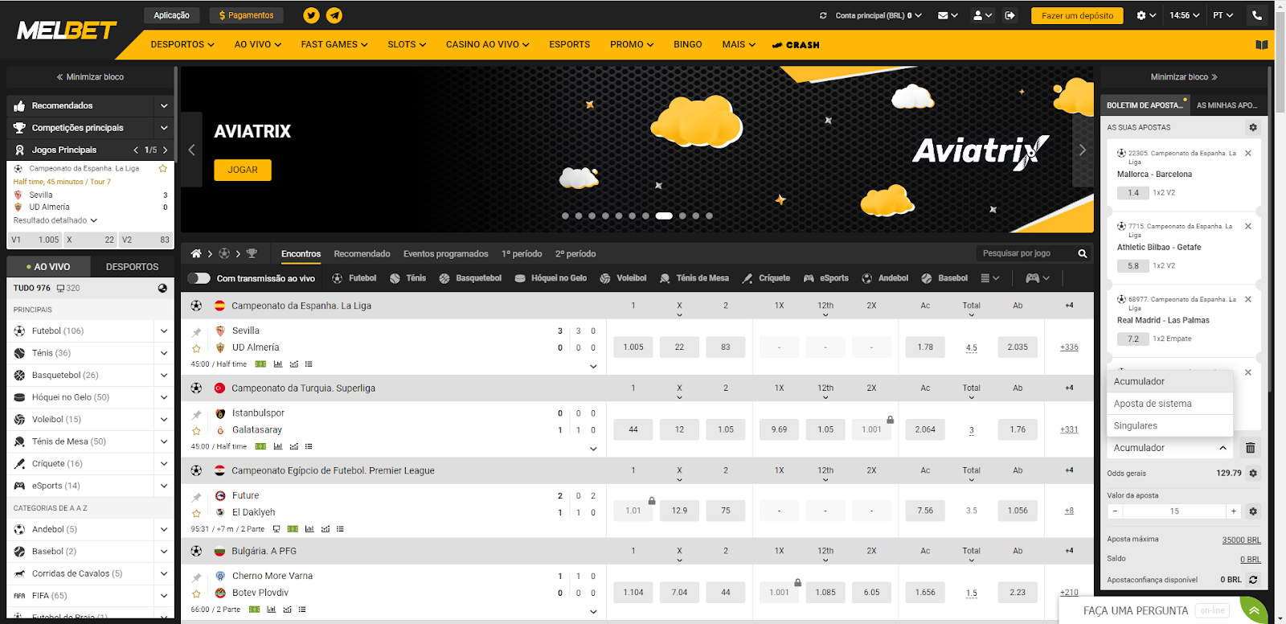Favorite the Cherno More Varna match

(x=196, y=593)
